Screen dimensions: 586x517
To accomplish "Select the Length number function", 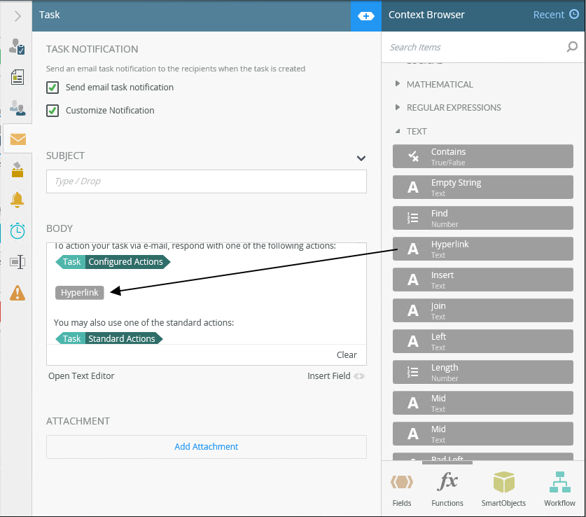I will [x=483, y=372].
